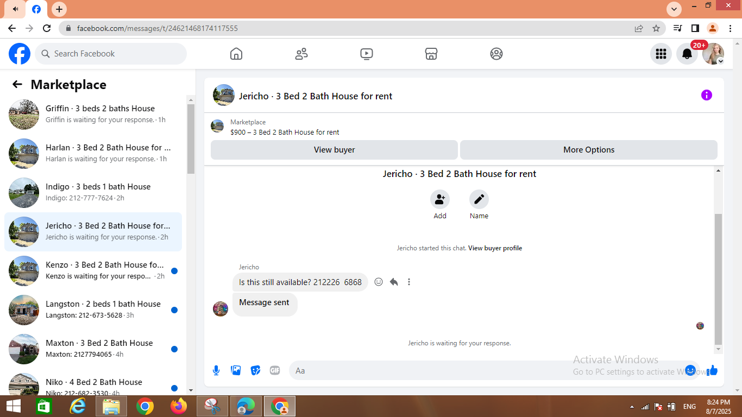Open the Chrome three-dot menu
This screenshot has height=417, width=742.
pos(730,28)
